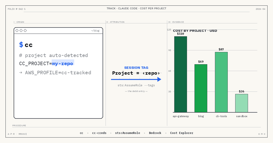Click the PROCEDURE label
The height and width of the screenshot is (143, 273).
tap(19, 126)
